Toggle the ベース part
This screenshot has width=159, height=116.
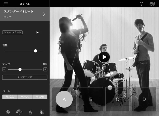click(25, 97)
